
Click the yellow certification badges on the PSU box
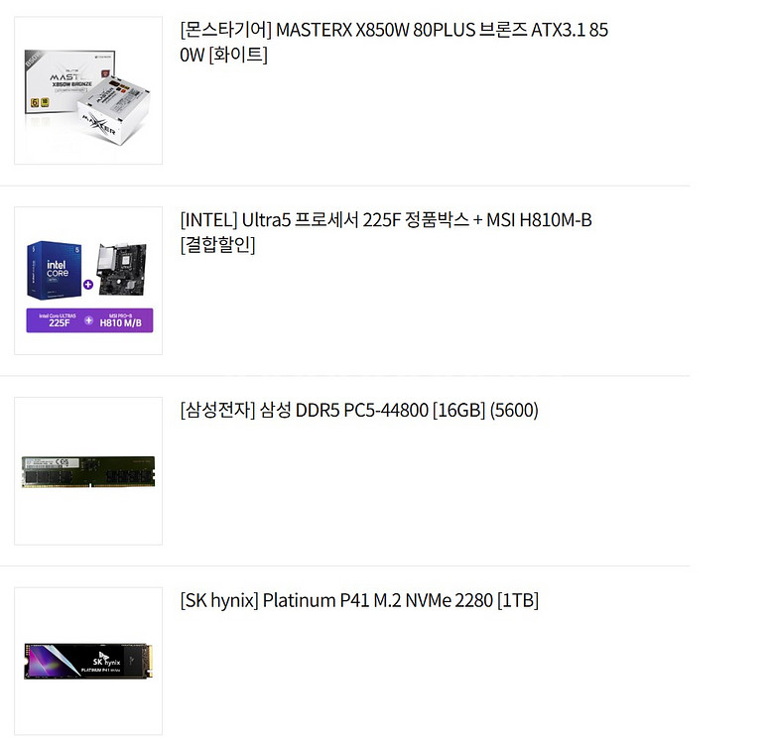tap(40, 102)
